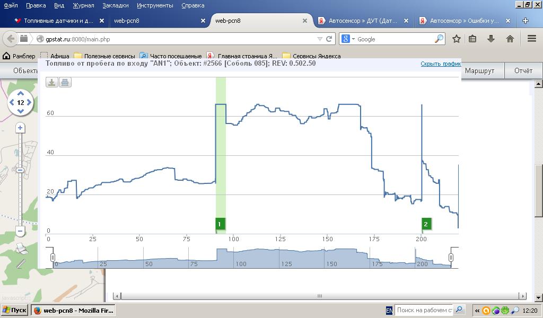Click the map ruler measure tool
Image resolution: width=543 pixels, height=318 pixels.
coord(21,263)
